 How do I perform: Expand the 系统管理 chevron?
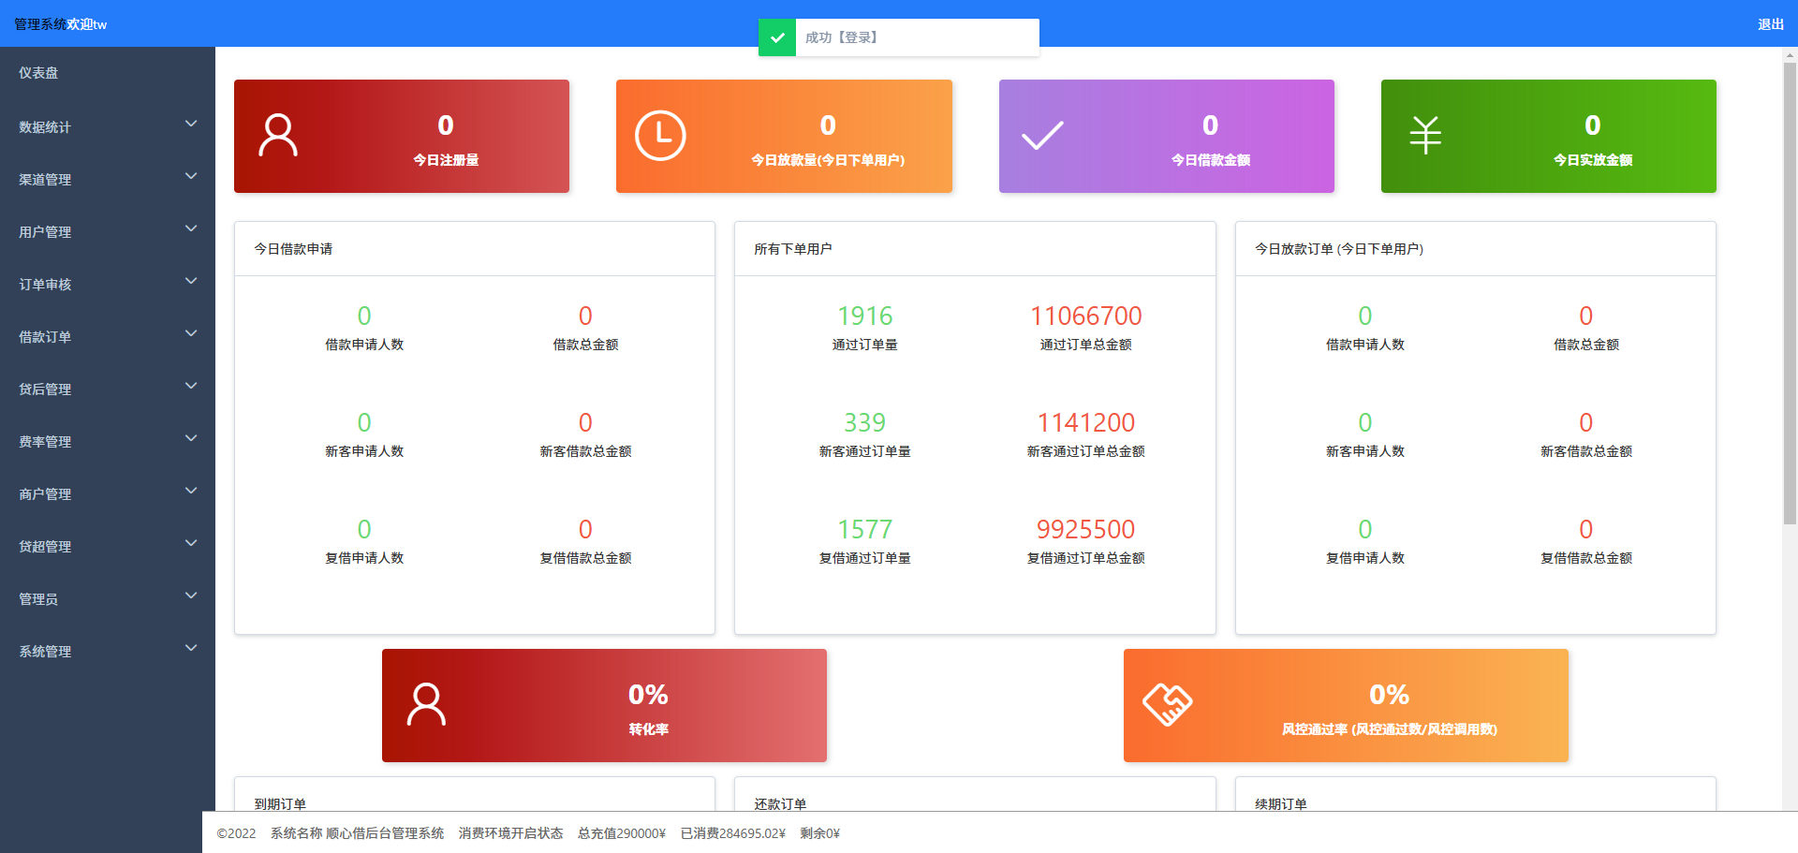click(191, 648)
